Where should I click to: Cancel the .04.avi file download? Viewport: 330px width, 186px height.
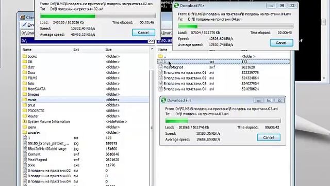point(282,43)
